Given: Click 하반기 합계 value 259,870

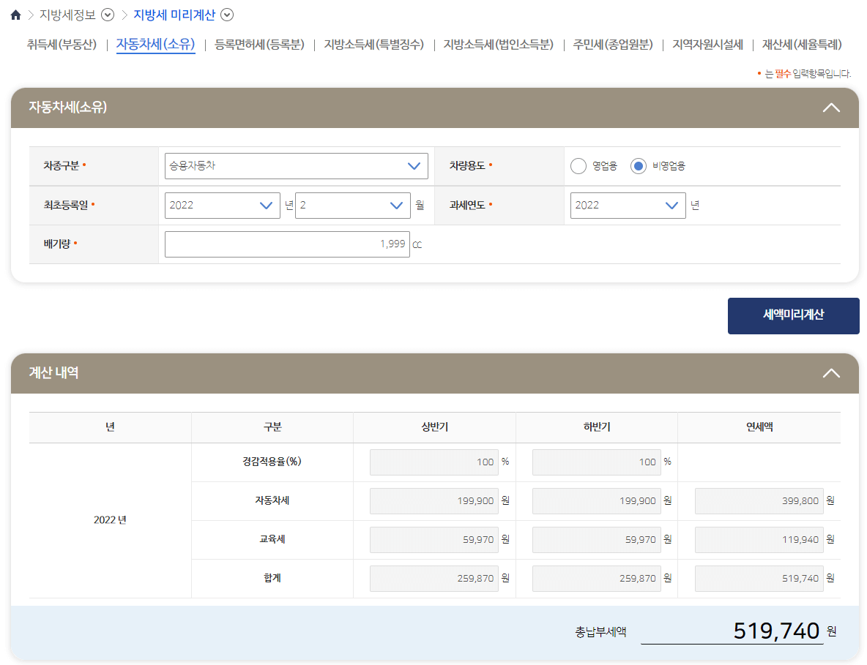Looking at the screenshot, I should [597, 578].
